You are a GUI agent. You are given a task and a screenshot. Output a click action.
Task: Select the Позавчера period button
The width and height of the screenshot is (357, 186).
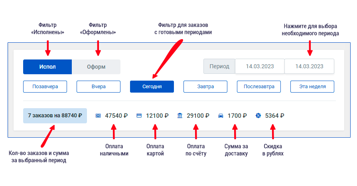45,87
